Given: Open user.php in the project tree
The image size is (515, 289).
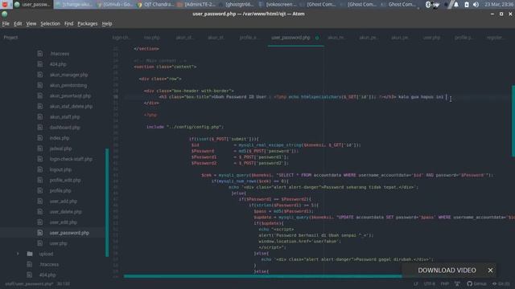Looking at the screenshot, I should click(x=59, y=243).
